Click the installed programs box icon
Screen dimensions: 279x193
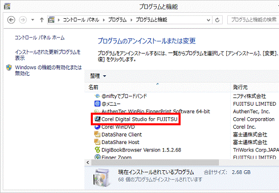tap(102, 177)
